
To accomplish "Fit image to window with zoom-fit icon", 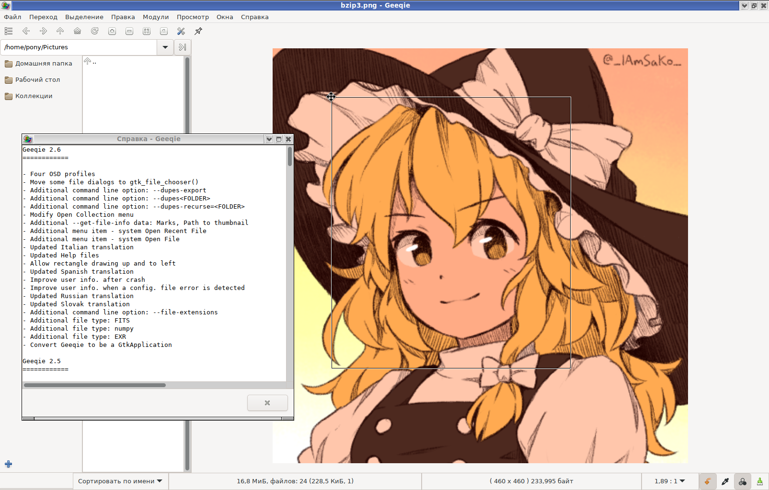I will [147, 31].
